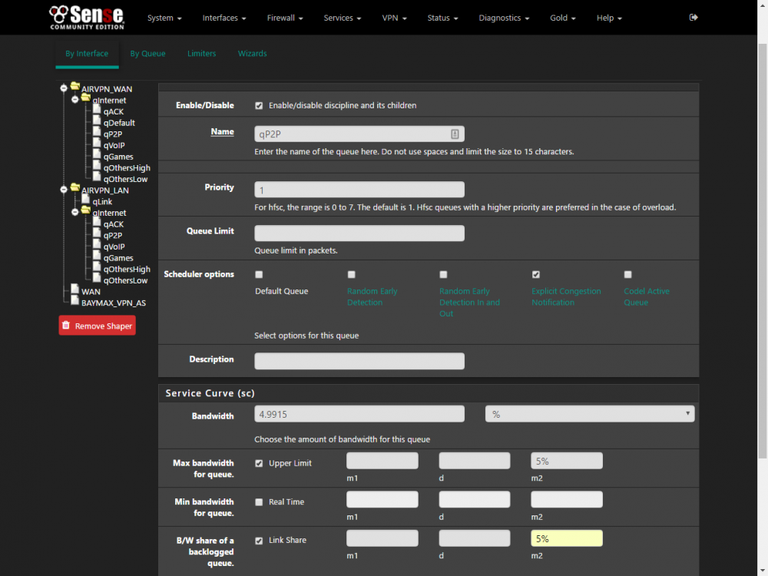Viewport: 768px width, 576px height.
Task: Check the Default Queue option
Action: click(x=259, y=275)
